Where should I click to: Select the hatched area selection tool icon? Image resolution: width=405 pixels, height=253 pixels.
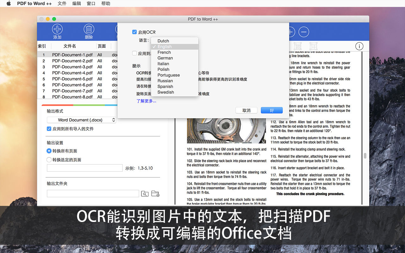(x=298, y=46)
